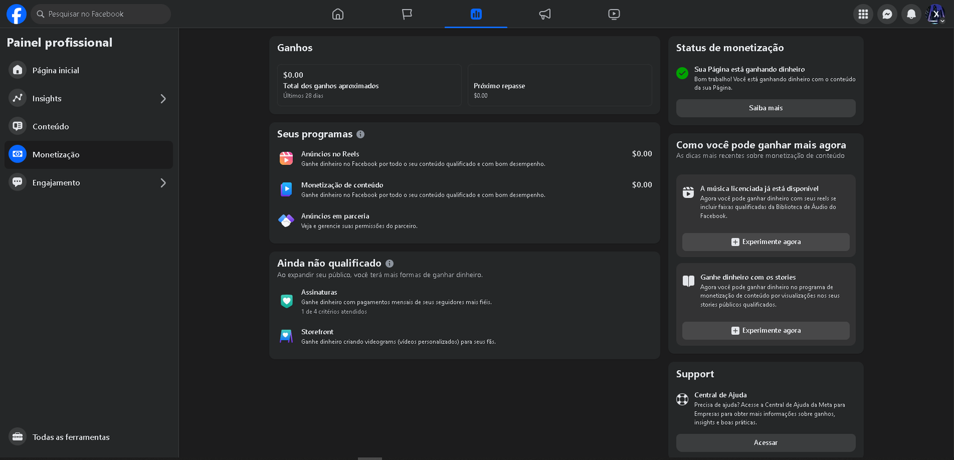The width and height of the screenshot is (954, 460).
Task: Click the Monetização money icon
Action: click(18, 154)
